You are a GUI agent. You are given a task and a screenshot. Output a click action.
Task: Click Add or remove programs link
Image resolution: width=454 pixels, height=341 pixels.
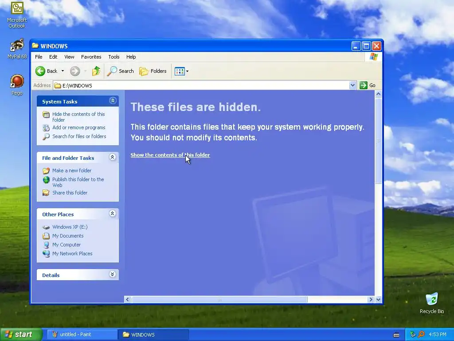[x=79, y=127]
